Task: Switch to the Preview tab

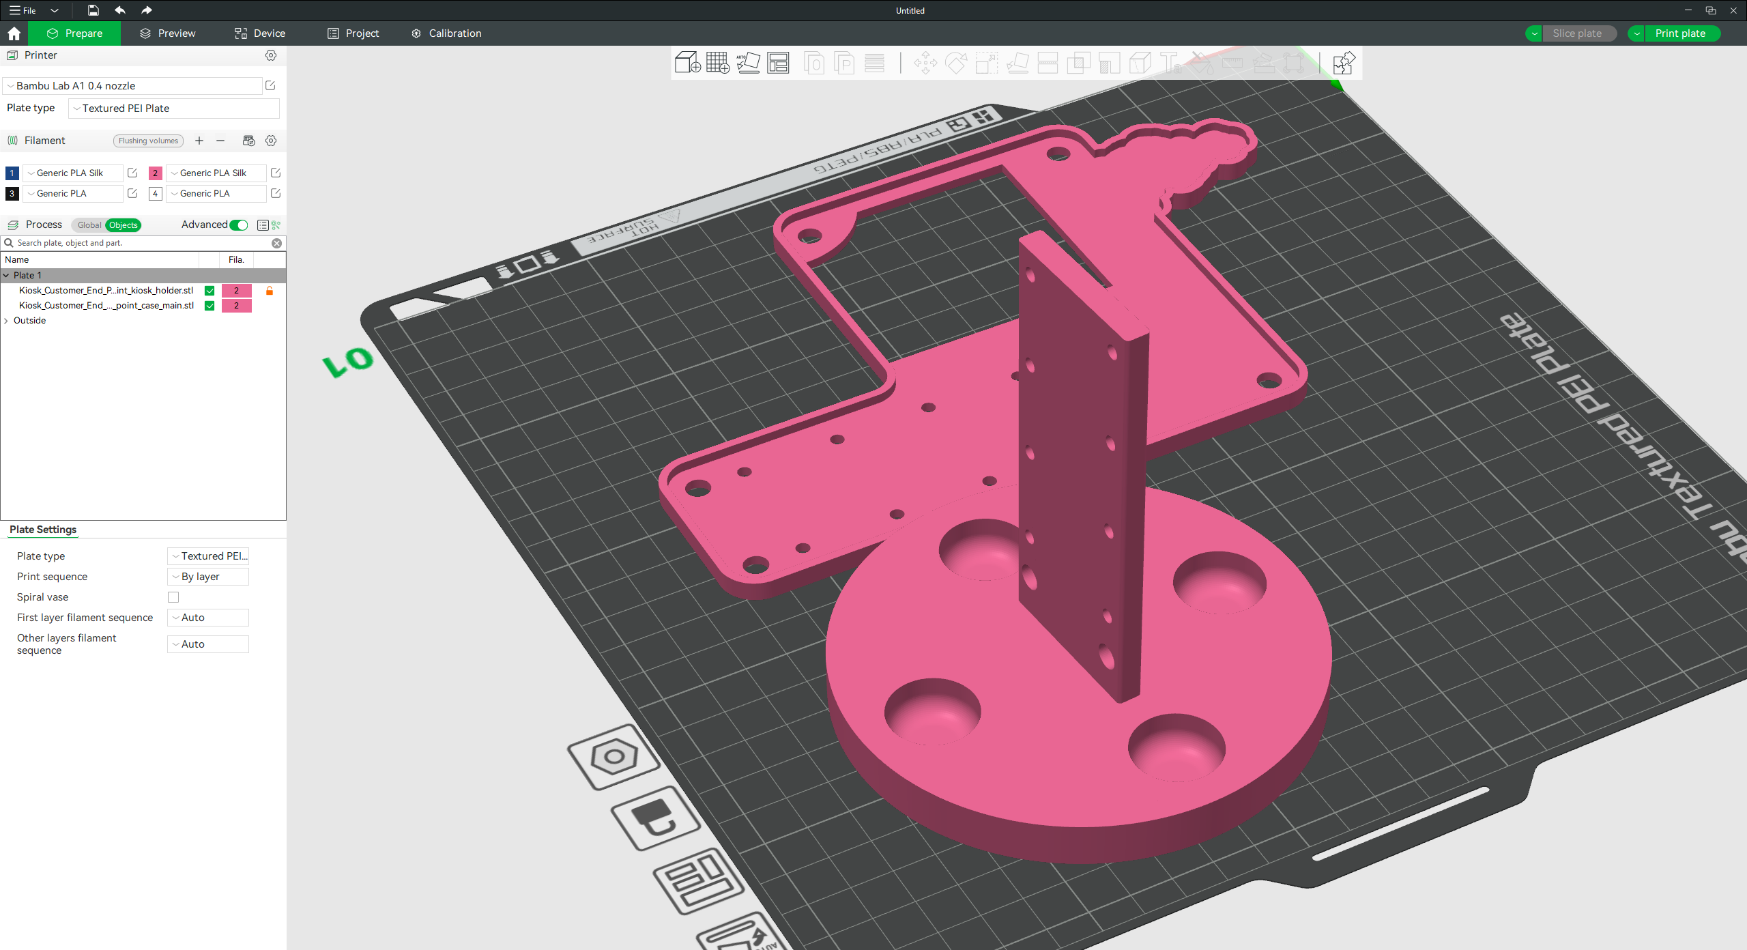Action: (x=168, y=33)
